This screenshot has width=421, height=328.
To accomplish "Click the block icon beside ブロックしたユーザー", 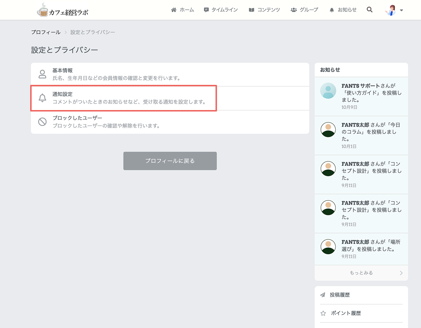I will 42,122.
